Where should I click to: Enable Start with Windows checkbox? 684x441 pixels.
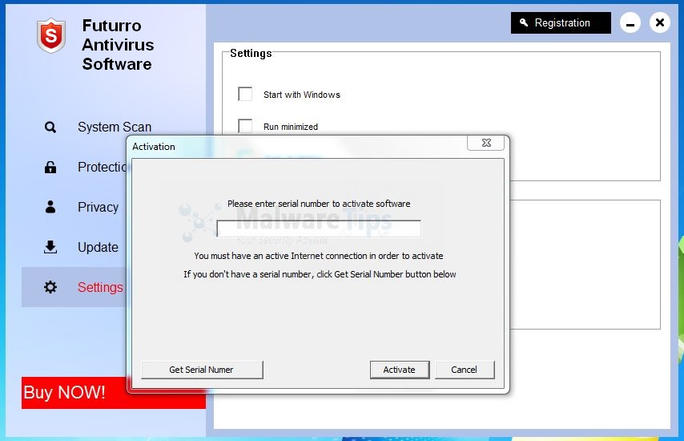(x=245, y=94)
